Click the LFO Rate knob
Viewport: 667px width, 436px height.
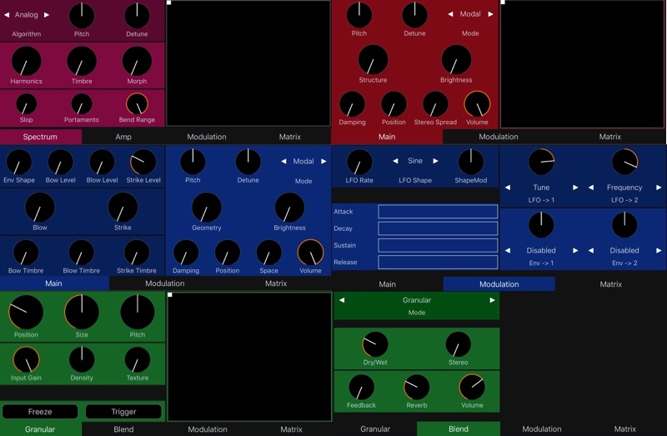pyautogui.click(x=359, y=162)
